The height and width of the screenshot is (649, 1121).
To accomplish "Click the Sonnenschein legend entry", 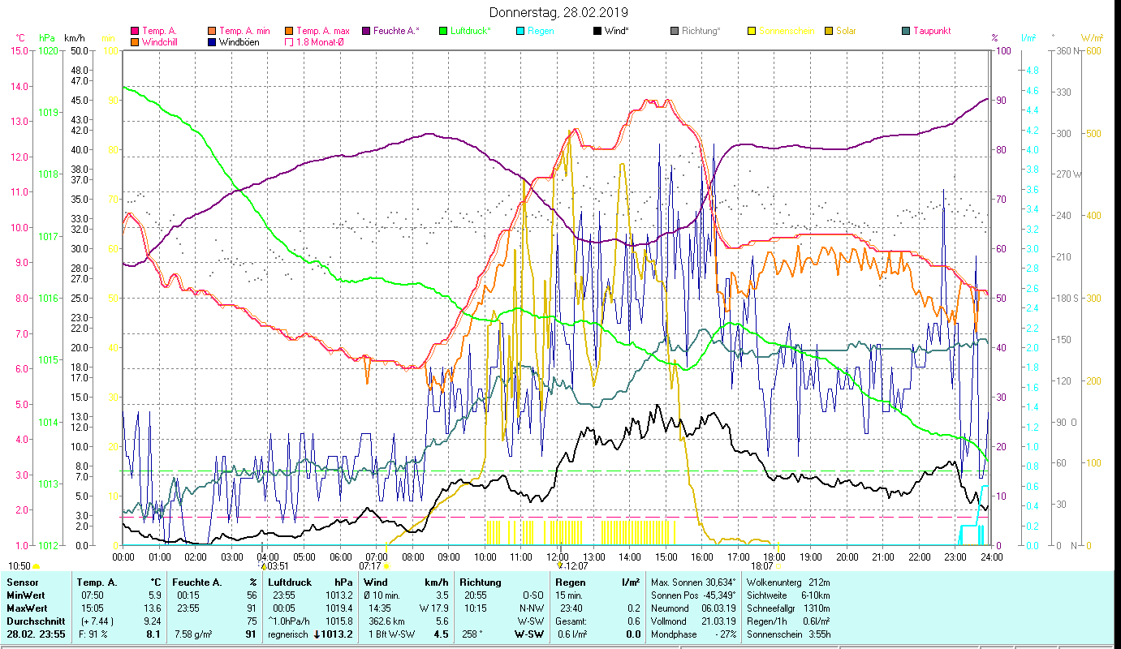I will [782, 32].
